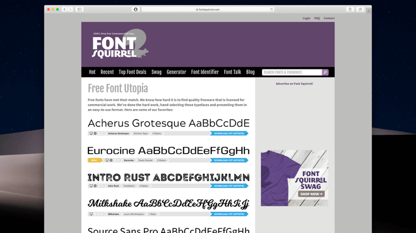Viewport: 416px width, 233px height.
Task: Click the 'Free Font Utopia' heading
Action: pyautogui.click(x=118, y=89)
